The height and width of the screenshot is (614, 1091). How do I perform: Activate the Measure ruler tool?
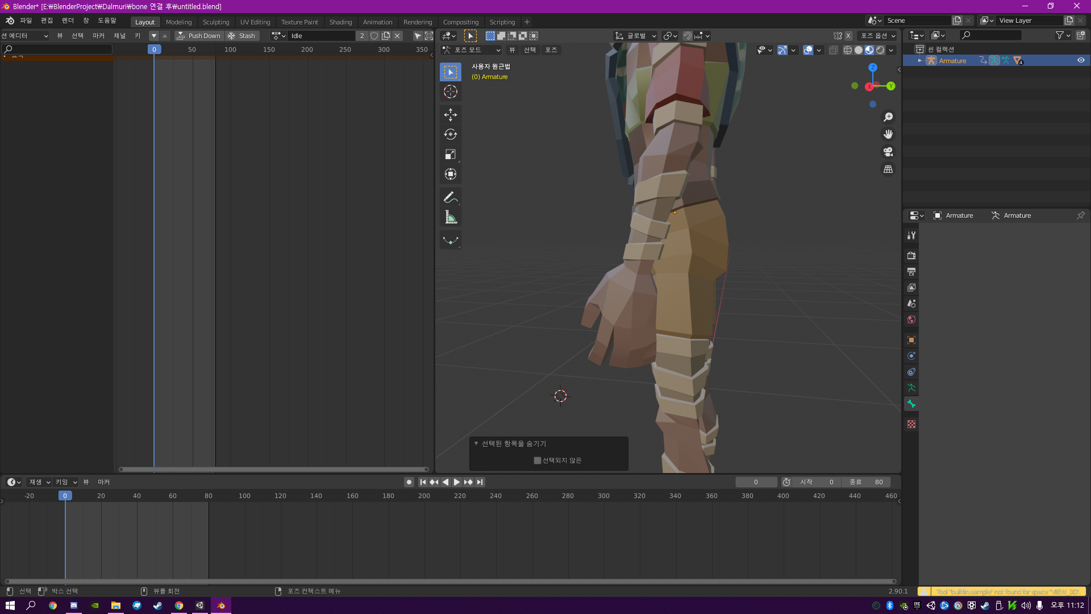click(x=450, y=217)
